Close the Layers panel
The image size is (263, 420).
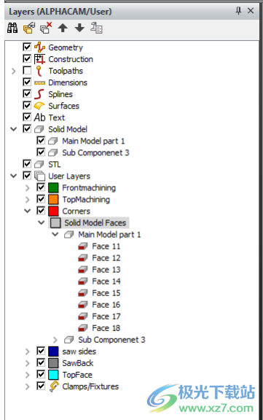click(251, 11)
